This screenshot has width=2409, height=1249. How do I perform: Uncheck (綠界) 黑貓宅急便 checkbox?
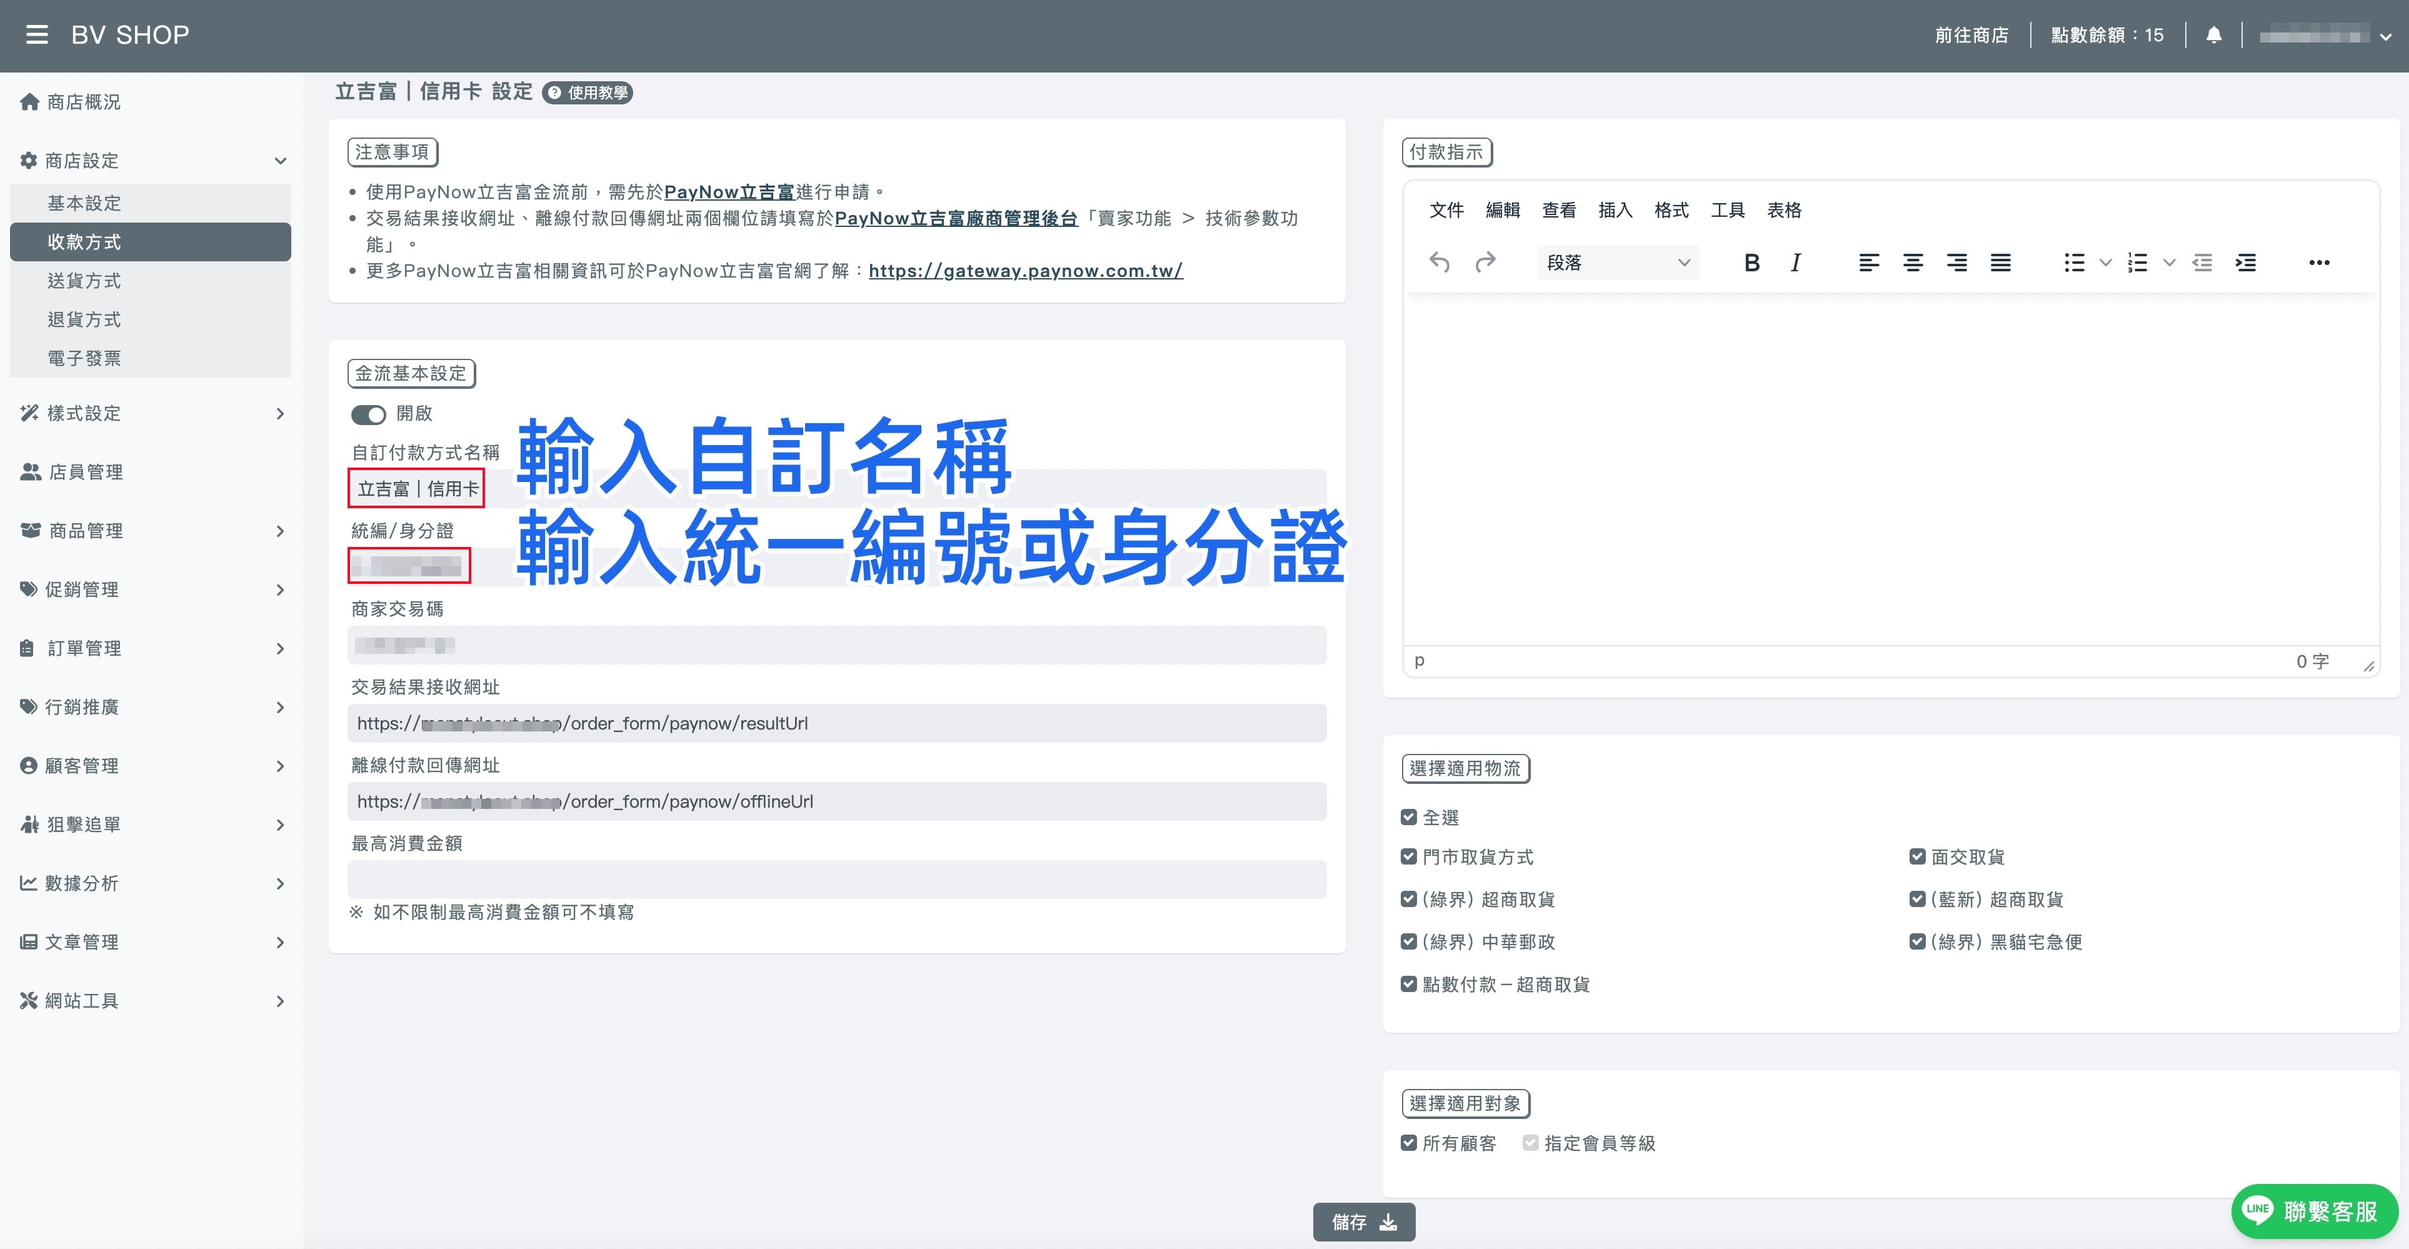(x=1917, y=941)
